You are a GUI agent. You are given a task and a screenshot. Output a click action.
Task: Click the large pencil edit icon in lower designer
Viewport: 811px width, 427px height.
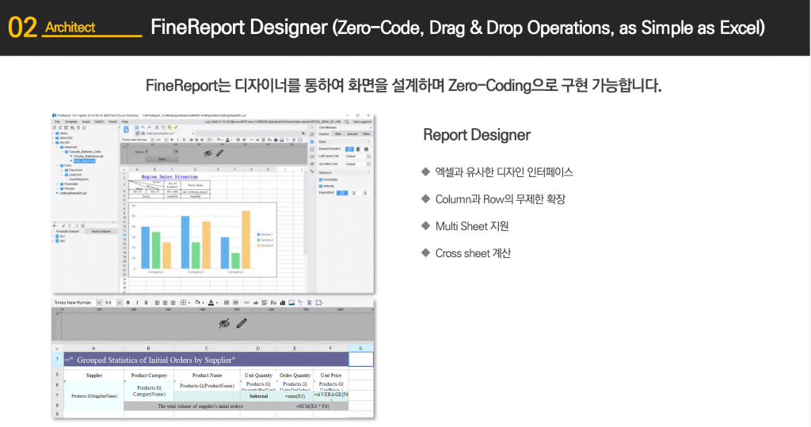(x=242, y=323)
